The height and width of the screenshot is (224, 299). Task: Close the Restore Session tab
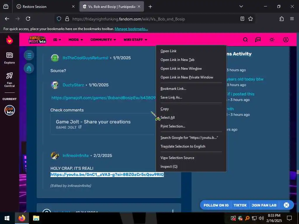[x=73, y=6]
